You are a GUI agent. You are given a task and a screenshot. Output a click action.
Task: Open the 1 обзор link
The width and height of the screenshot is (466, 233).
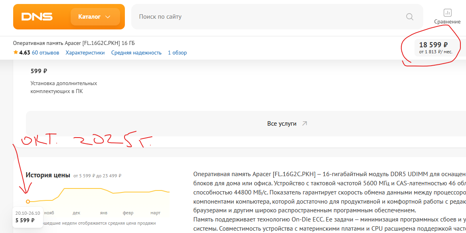click(x=178, y=53)
